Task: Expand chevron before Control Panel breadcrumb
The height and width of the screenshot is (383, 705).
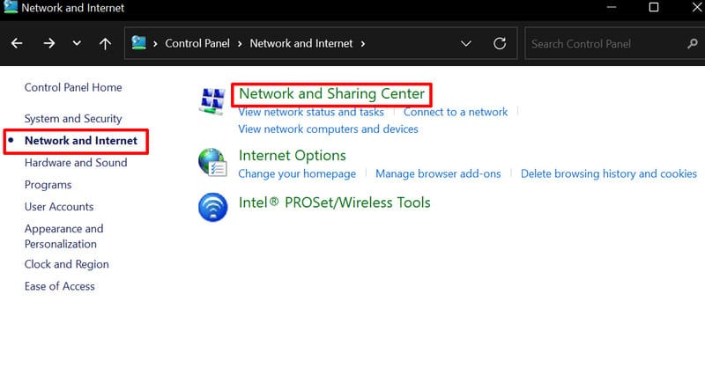Action: [155, 44]
